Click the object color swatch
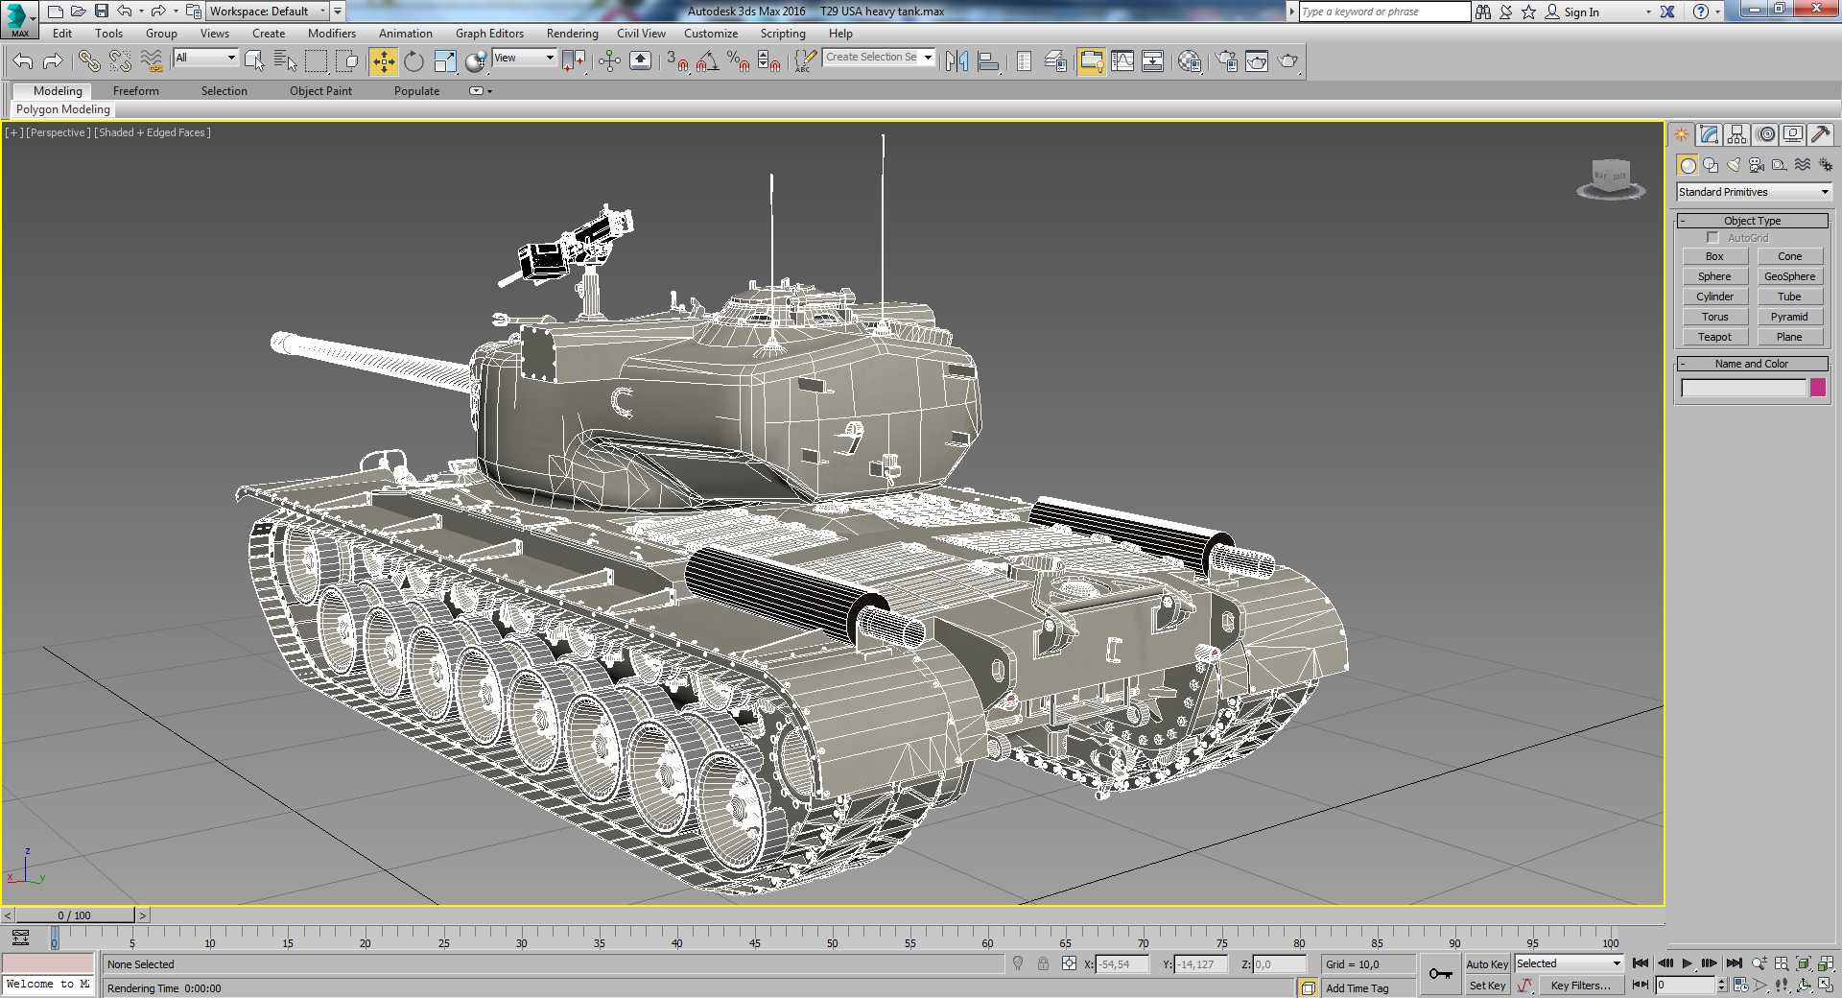This screenshot has width=1842, height=998. pyautogui.click(x=1818, y=388)
